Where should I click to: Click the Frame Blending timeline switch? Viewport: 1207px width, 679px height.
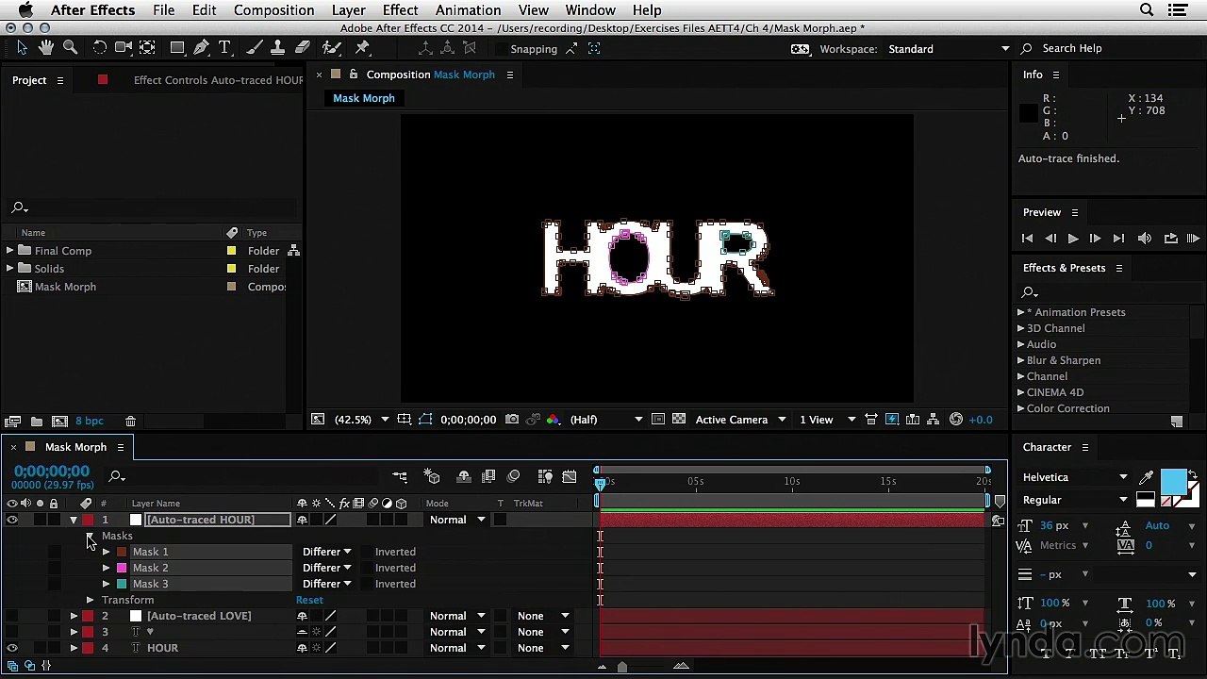click(x=488, y=477)
